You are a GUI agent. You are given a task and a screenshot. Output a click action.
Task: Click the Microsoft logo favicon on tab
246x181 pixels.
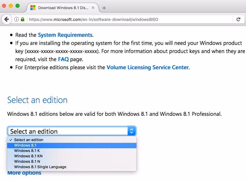point(33,8)
